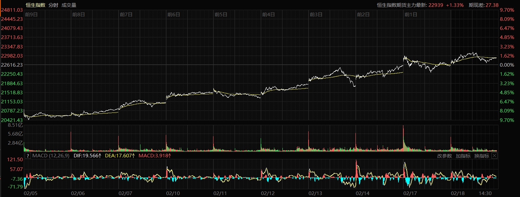520x197 pixels.
Task: Click the DIF value label in MACD header
Action: pos(87,156)
